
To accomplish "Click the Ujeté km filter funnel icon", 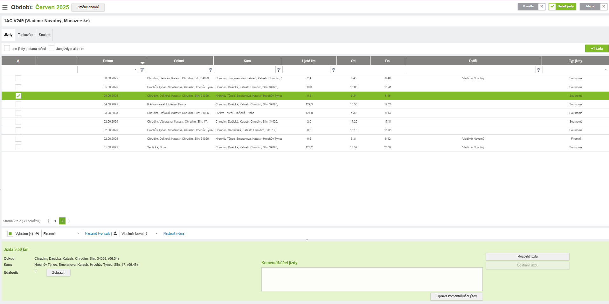I will (333, 70).
